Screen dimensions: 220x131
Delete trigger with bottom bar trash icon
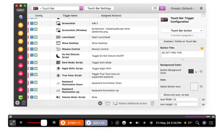[153, 103]
